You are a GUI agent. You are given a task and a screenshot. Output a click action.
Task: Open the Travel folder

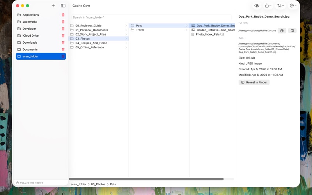(x=159, y=30)
